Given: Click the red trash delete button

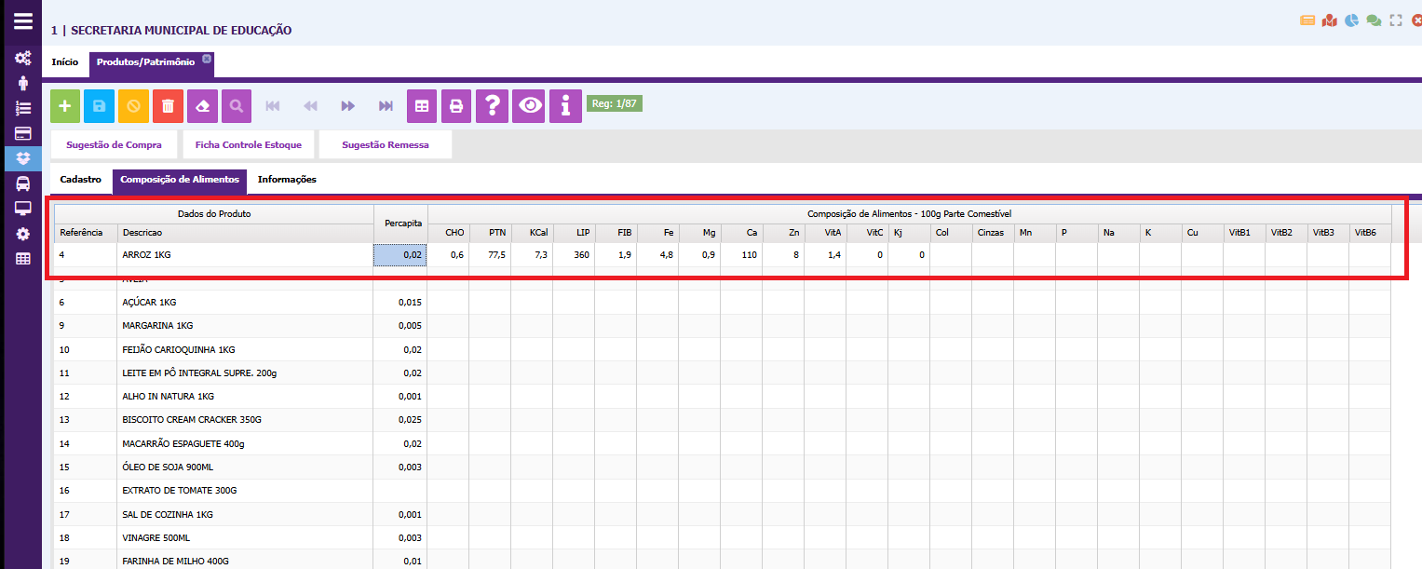Looking at the screenshot, I should click(x=168, y=106).
